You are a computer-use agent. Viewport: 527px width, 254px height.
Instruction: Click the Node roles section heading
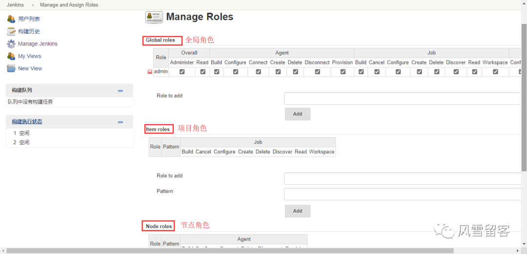pyautogui.click(x=159, y=227)
